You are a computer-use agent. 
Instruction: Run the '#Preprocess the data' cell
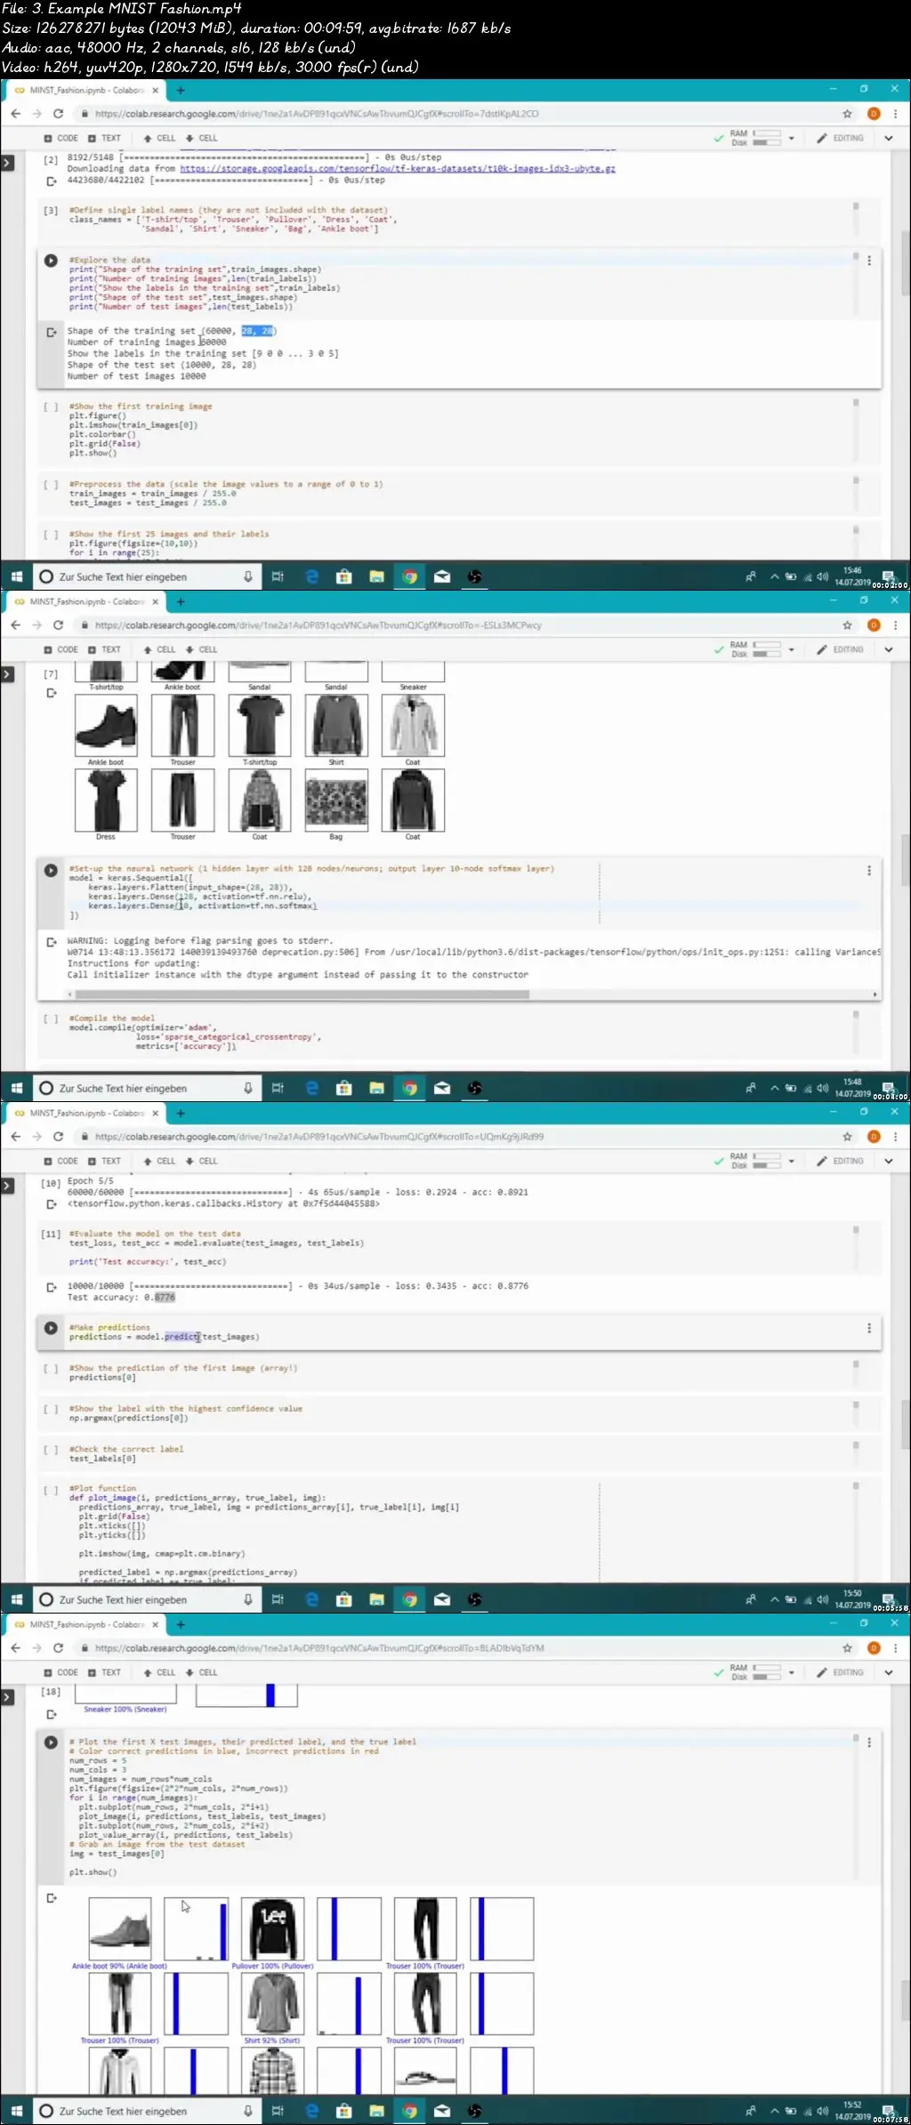(51, 486)
